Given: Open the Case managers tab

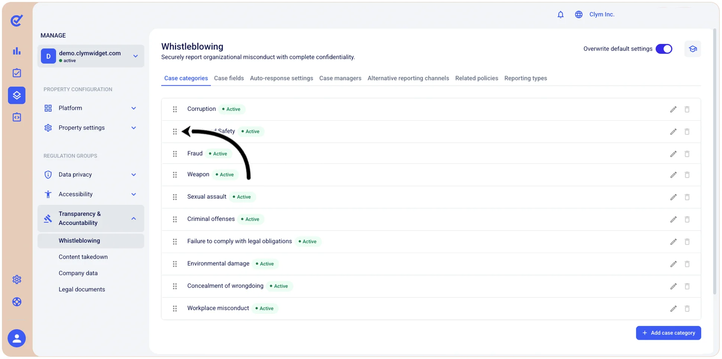Looking at the screenshot, I should [340, 78].
